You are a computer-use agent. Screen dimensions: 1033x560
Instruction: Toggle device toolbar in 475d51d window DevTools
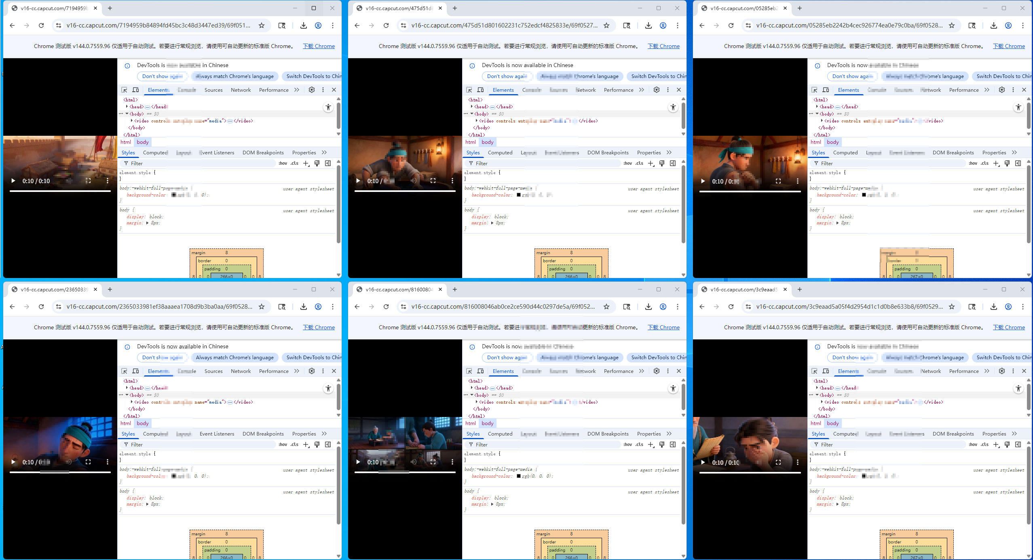pyautogui.click(x=480, y=90)
